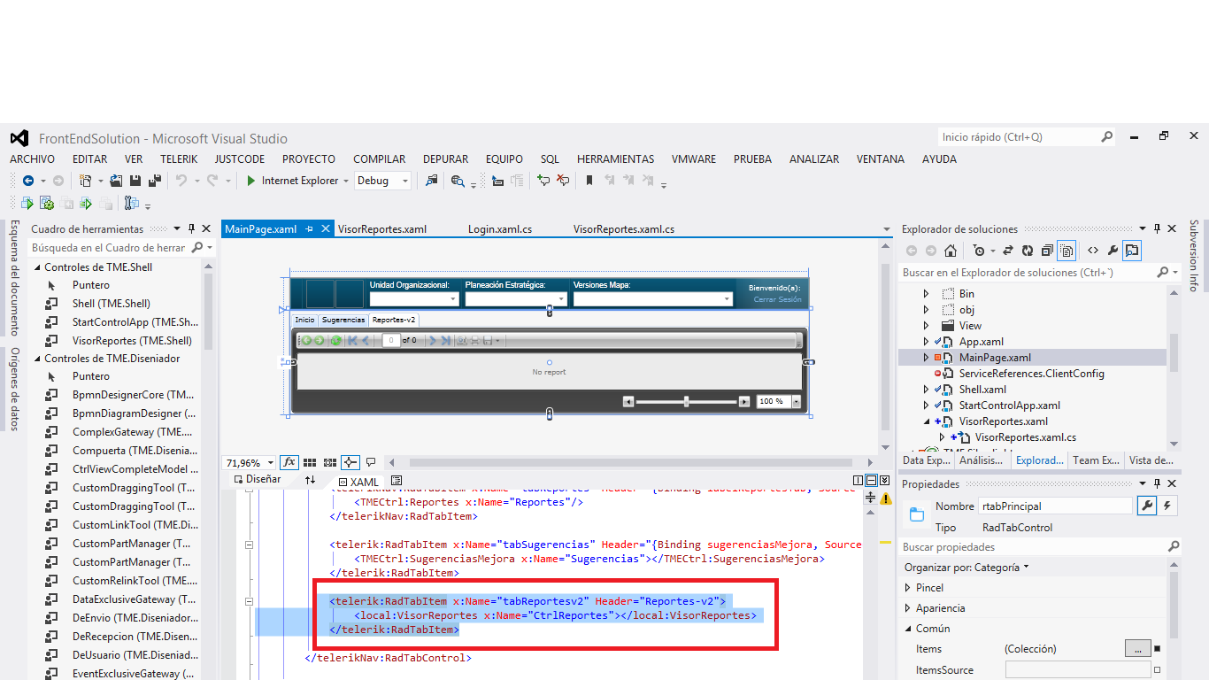Click the Home icon in Solution Explorer

click(951, 251)
